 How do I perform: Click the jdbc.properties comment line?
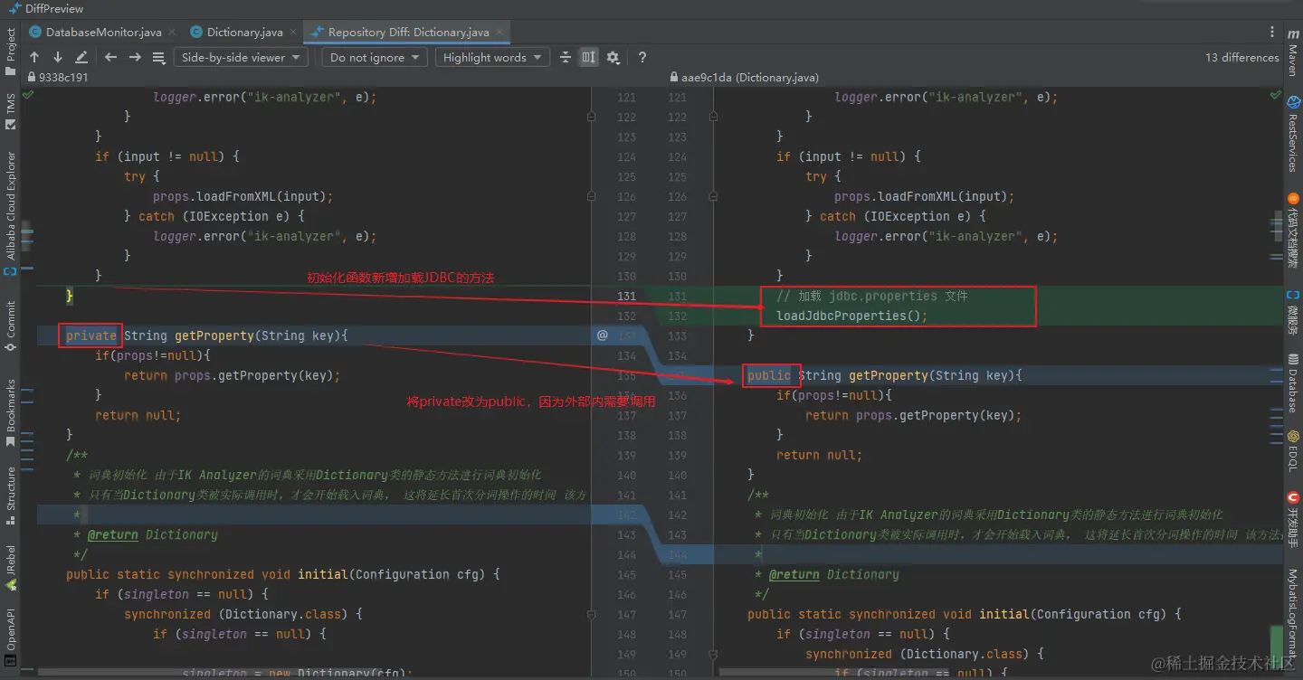[871, 296]
